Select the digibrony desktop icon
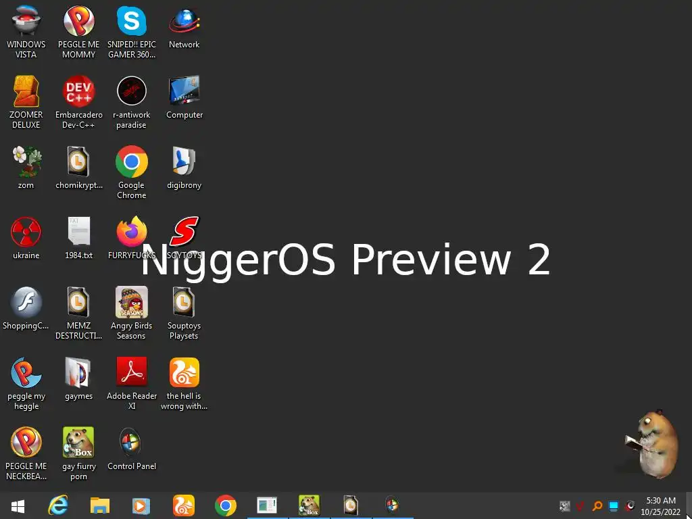 point(184,168)
